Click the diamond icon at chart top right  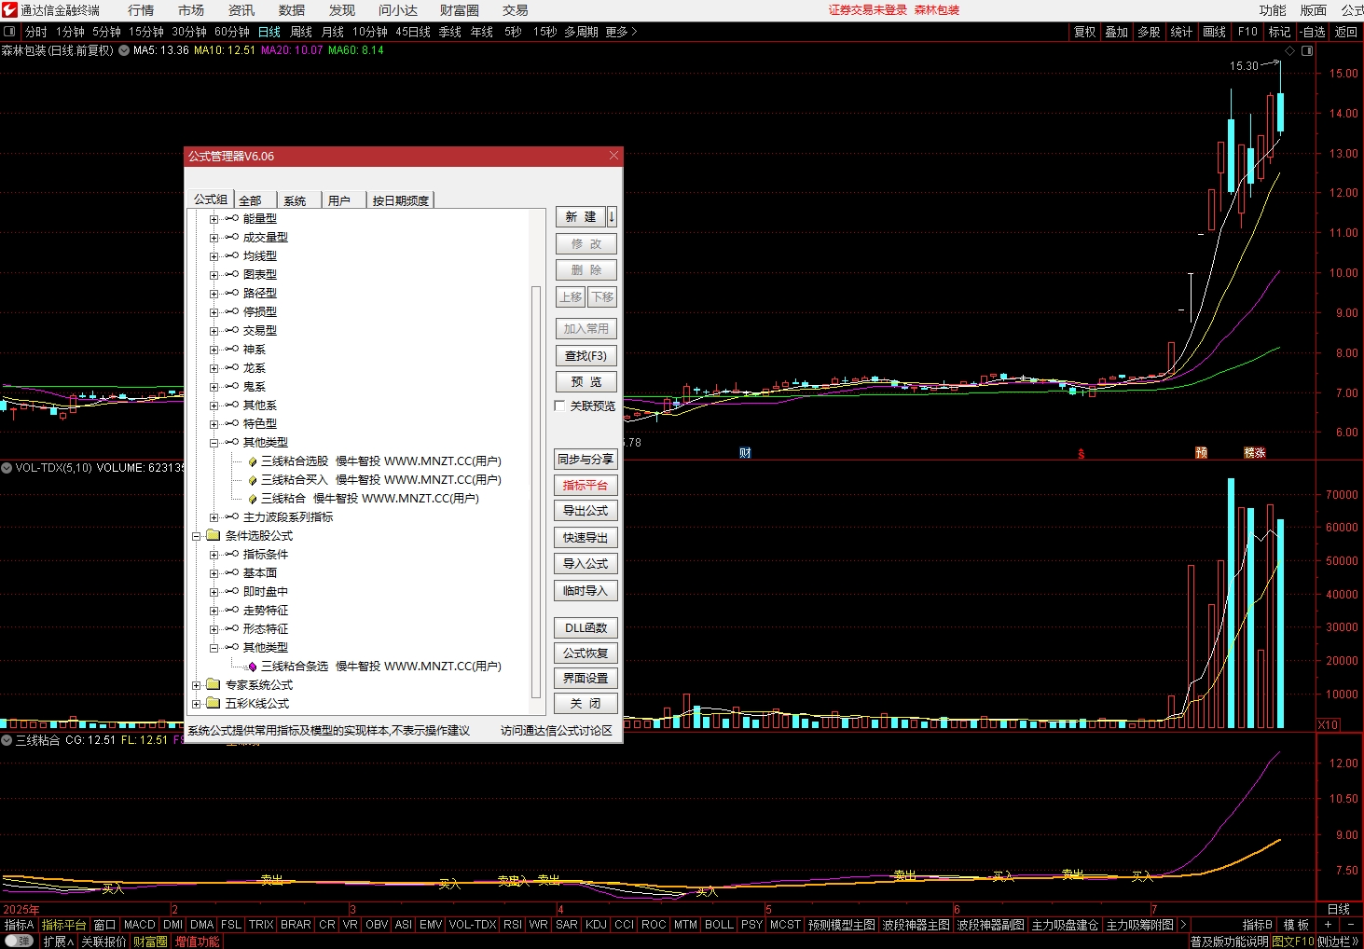[1290, 50]
